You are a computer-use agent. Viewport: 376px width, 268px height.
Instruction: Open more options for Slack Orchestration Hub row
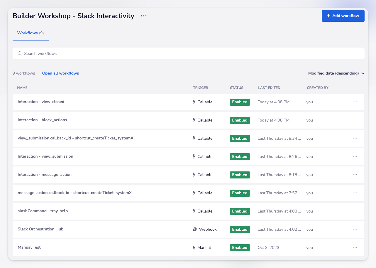[x=355, y=229]
